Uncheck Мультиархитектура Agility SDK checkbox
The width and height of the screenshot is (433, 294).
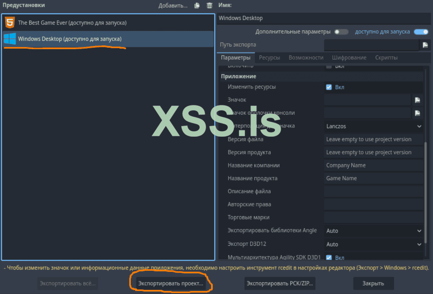pos(328,258)
